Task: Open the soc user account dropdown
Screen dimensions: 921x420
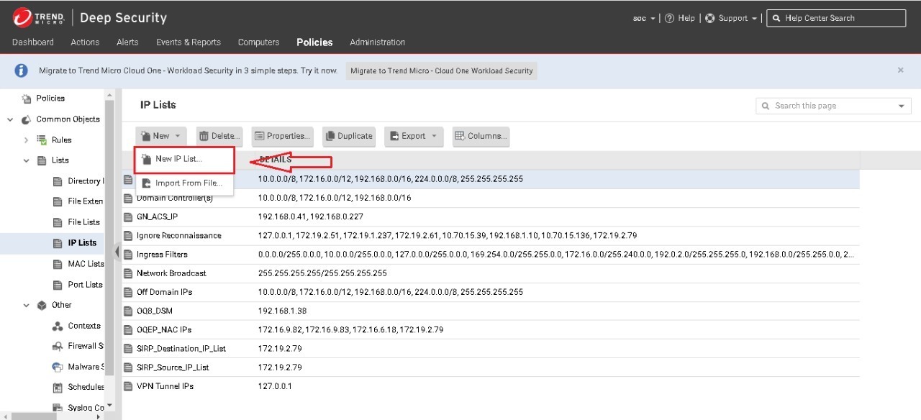Action: pos(644,18)
